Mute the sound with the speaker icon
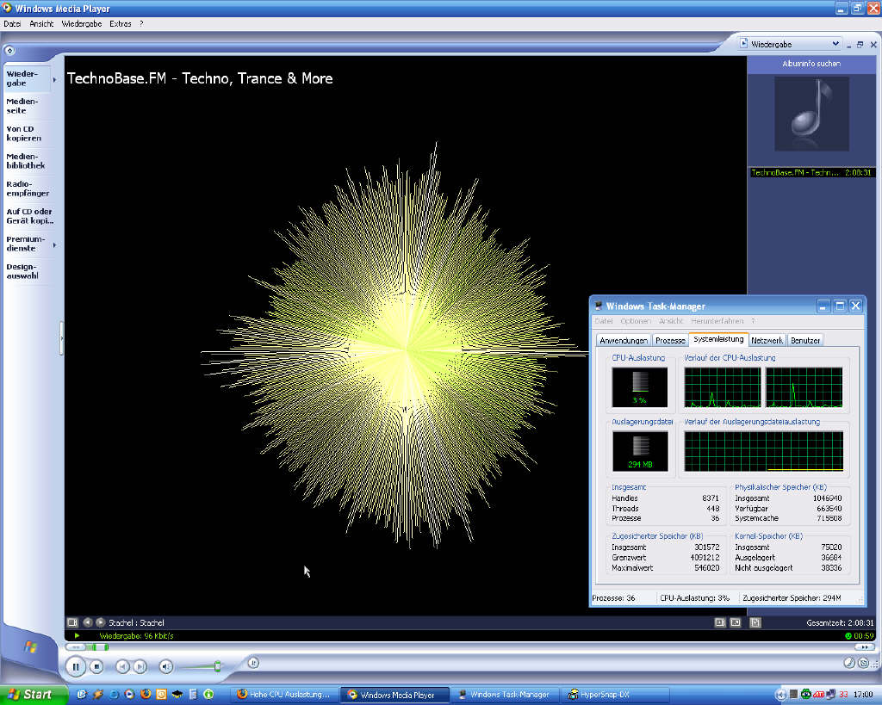Screen dimensions: 882x705 pos(165,667)
